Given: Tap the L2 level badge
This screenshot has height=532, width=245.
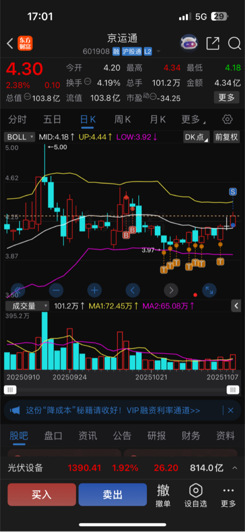Looking at the screenshot, I should click(148, 51).
